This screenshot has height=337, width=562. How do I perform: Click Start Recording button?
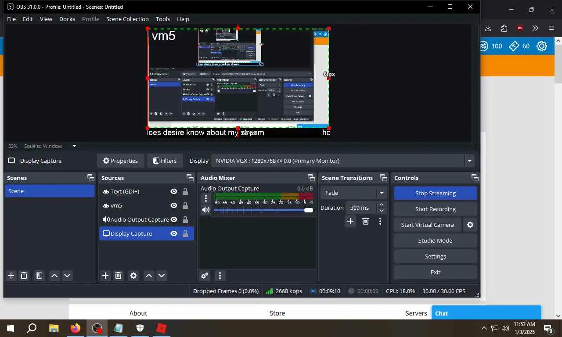point(436,209)
